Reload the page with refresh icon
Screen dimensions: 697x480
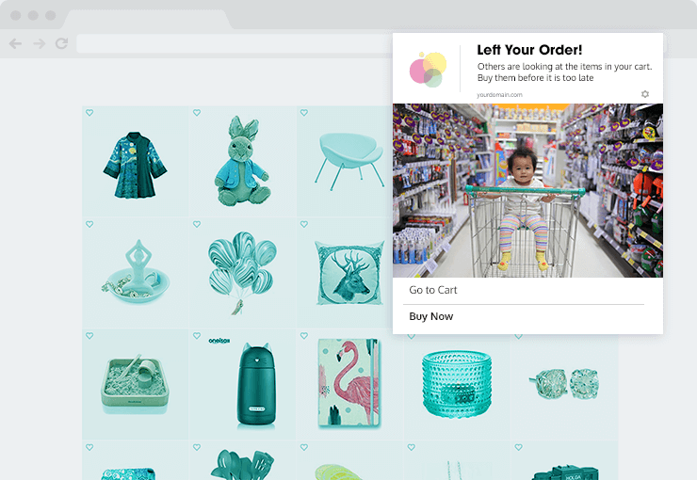coord(62,43)
